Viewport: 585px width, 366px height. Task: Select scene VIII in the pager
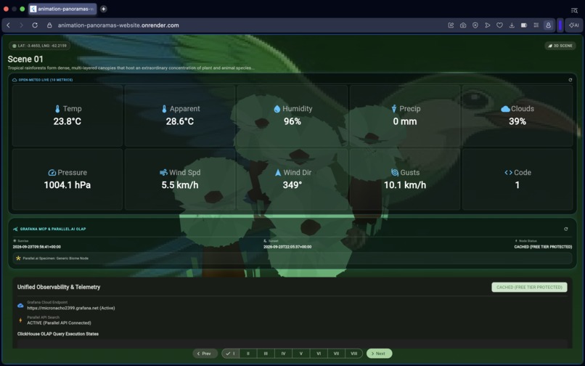point(353,354)
